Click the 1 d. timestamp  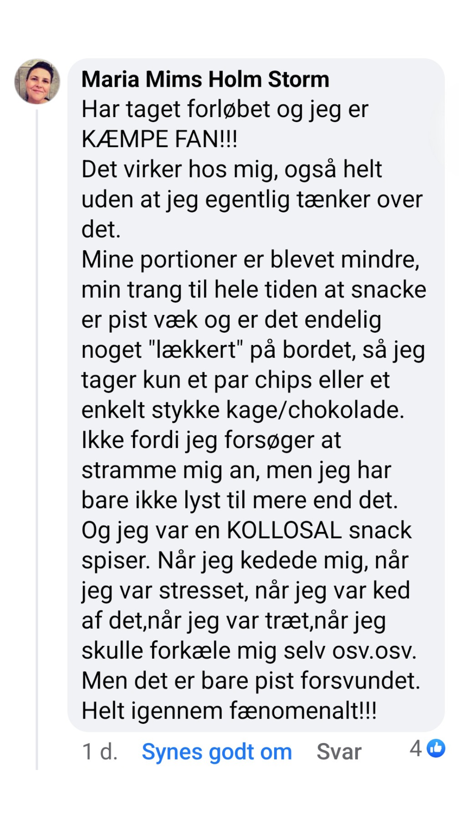point(100,752)
